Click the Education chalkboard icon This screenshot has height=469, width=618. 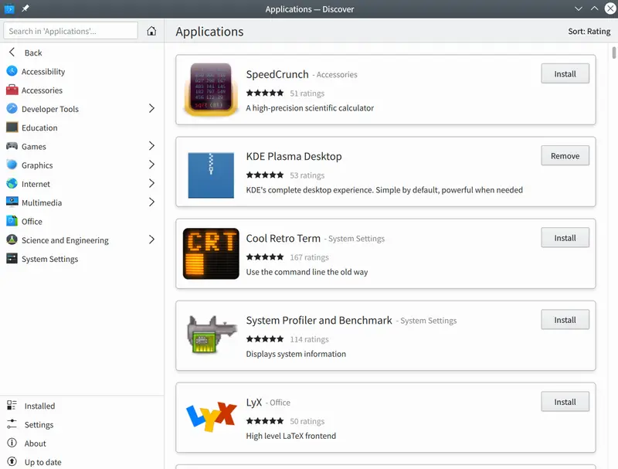[x=12, y=127]
